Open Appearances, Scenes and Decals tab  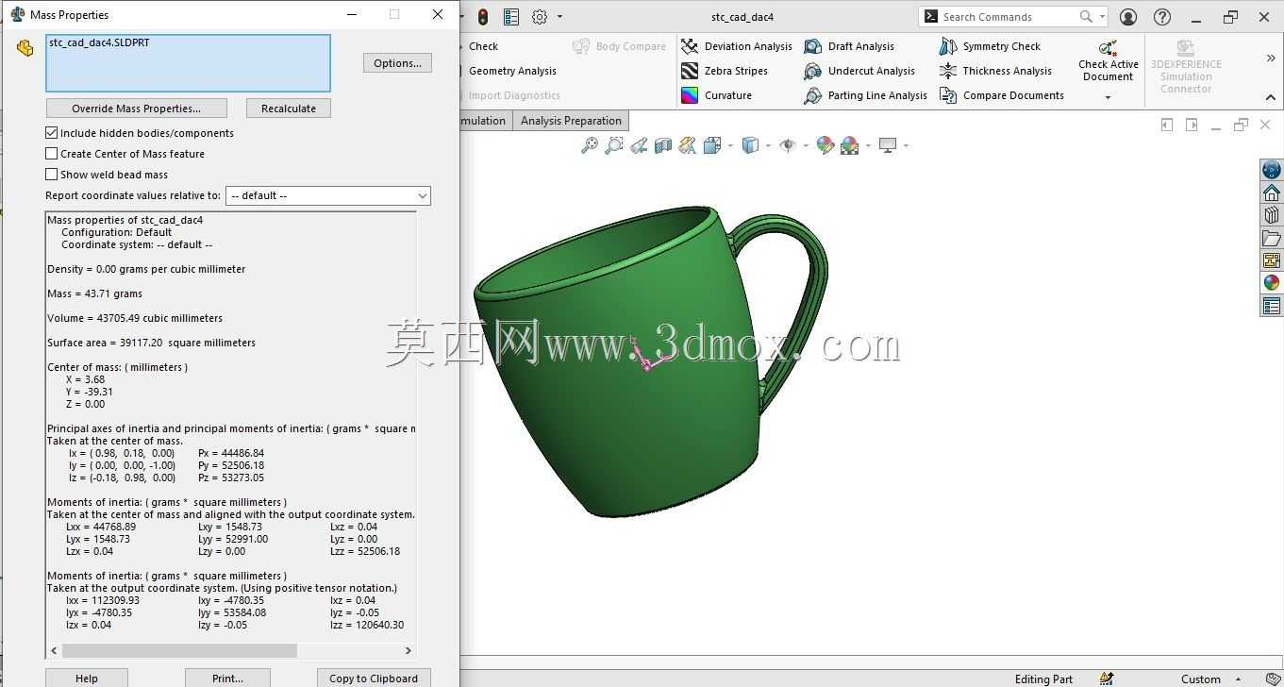pos(1272,283)
